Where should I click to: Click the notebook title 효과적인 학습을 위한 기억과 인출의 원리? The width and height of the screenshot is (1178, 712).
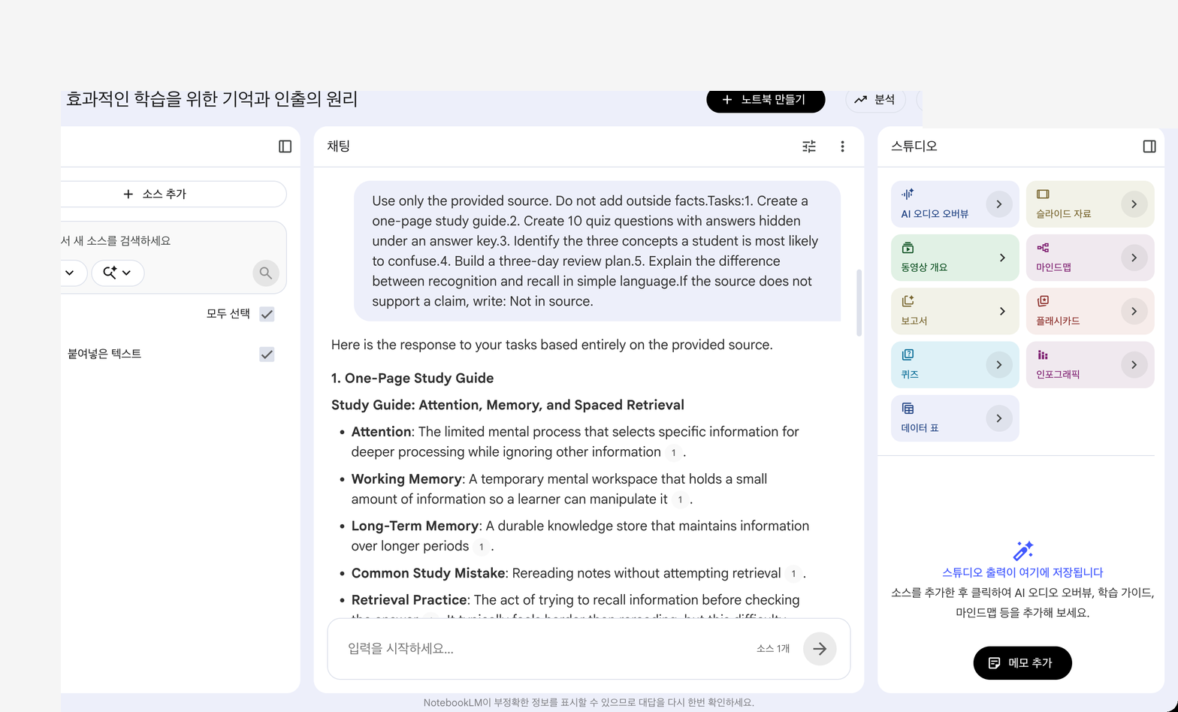(212, 99)
